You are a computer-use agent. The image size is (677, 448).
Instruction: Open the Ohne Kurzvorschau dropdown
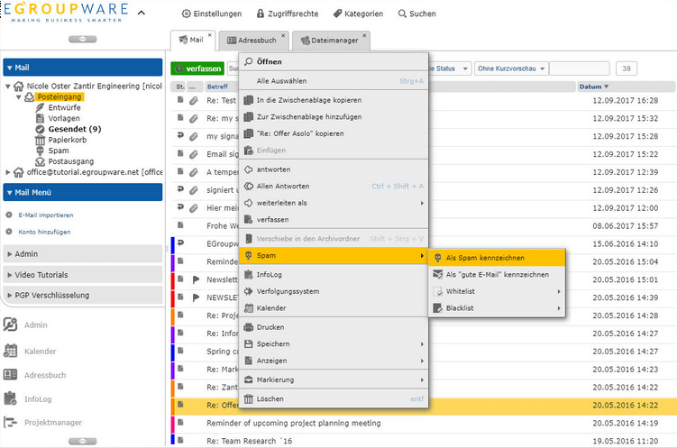coord(511,69)
